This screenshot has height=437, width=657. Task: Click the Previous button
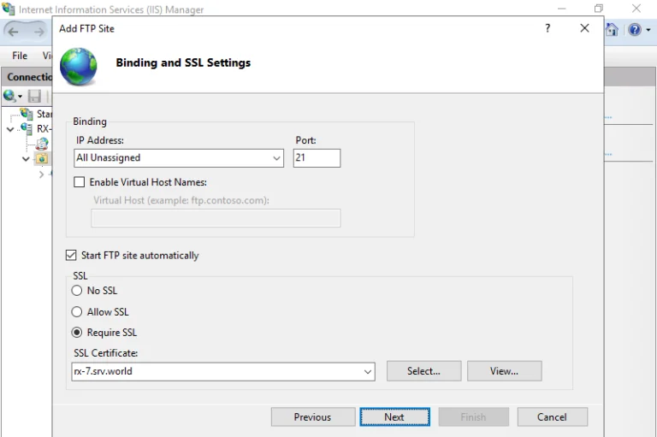pyautogui.click(x=313, y=416)
